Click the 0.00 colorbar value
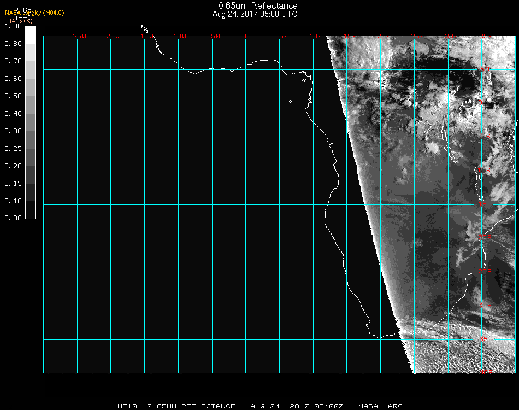Screen dimensions: 519x410 point(13,218)
